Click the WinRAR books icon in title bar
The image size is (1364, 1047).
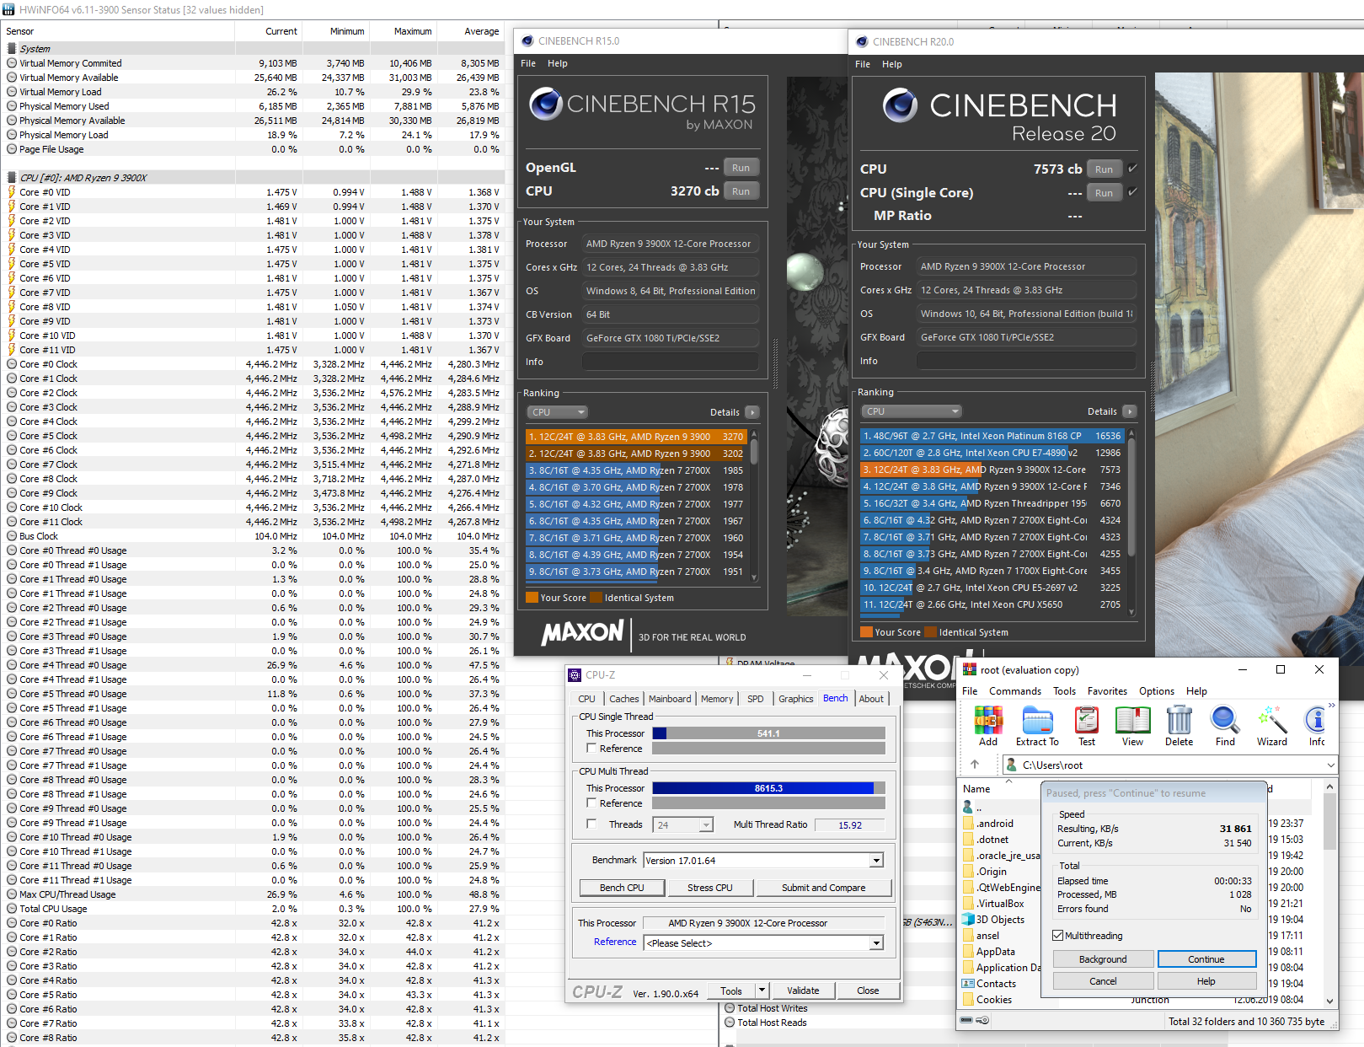[970, 669]
